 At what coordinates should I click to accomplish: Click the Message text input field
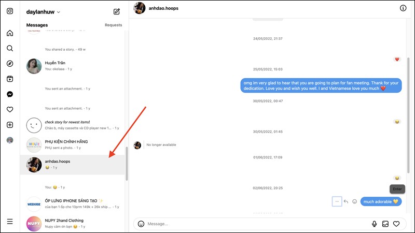254,224
